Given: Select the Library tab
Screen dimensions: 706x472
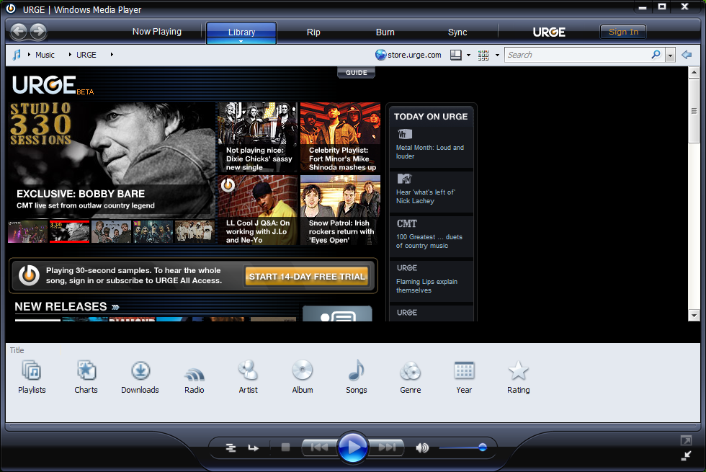Looking at the screenshot, I should 241,32.
